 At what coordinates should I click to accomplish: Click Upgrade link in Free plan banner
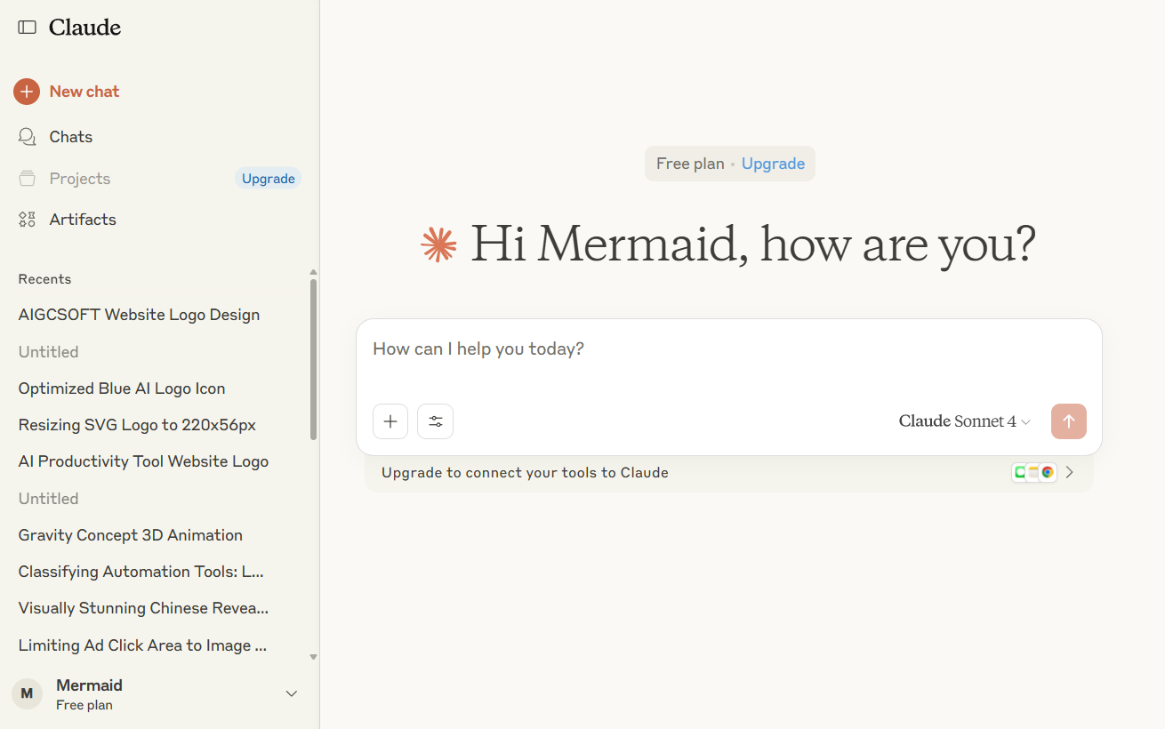[x=773, y=164]
